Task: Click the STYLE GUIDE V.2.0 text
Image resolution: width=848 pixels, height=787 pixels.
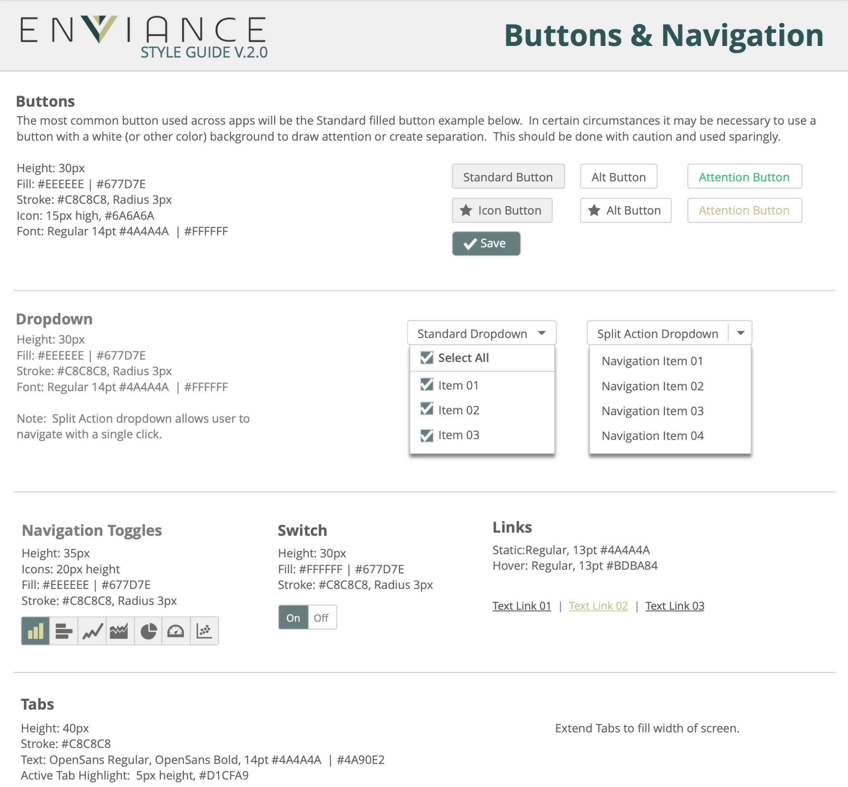Action: (204, 53)
